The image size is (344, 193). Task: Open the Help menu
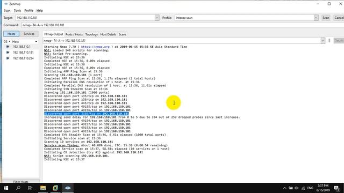click(x=39, y=11)
